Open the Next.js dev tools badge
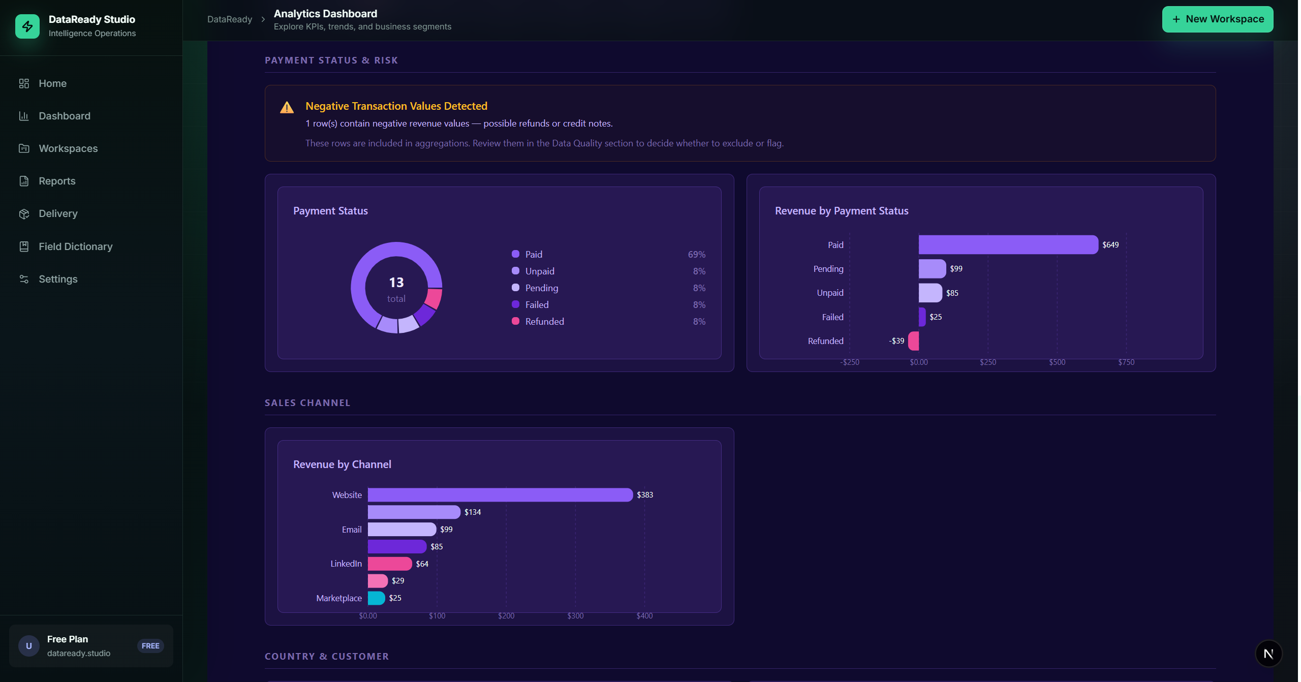 tap(1268, 654)
